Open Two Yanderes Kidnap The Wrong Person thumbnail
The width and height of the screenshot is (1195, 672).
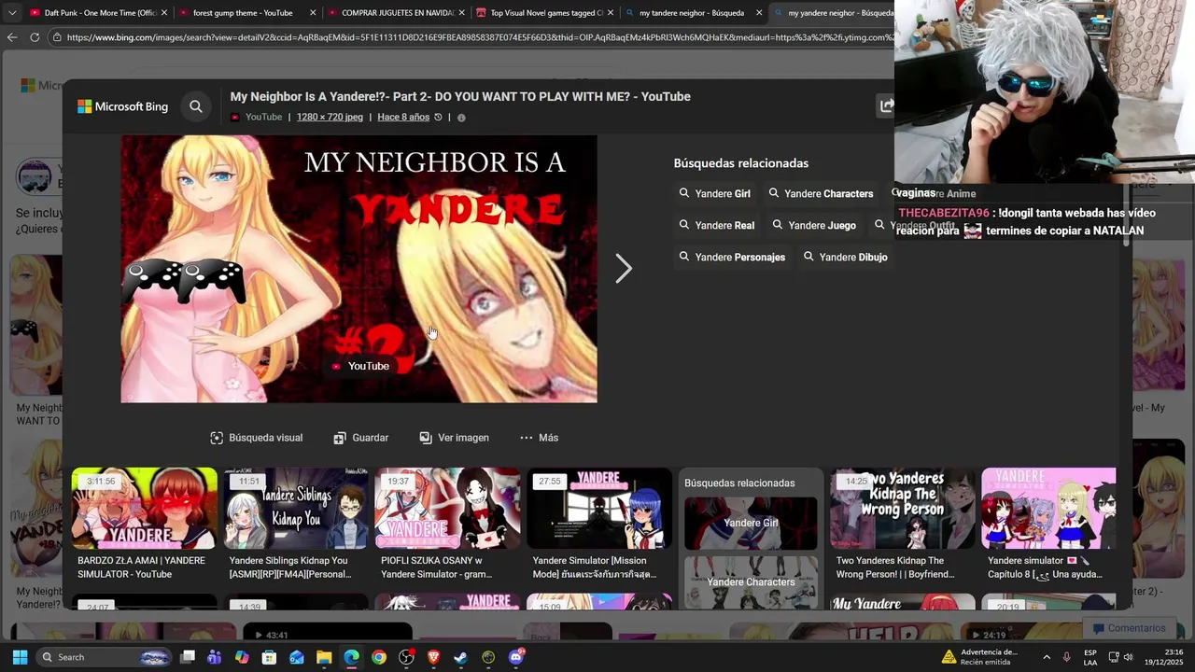click(903, 508)
